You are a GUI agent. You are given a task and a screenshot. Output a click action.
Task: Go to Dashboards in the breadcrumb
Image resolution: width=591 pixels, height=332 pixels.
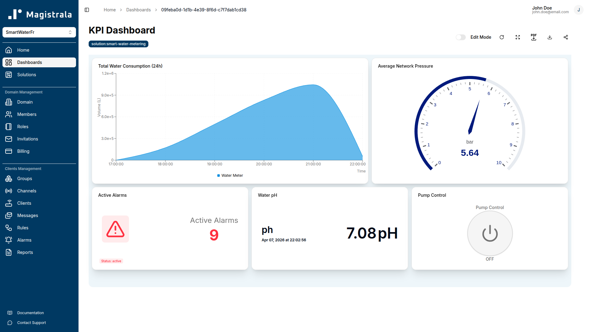(x=139, y=10)
